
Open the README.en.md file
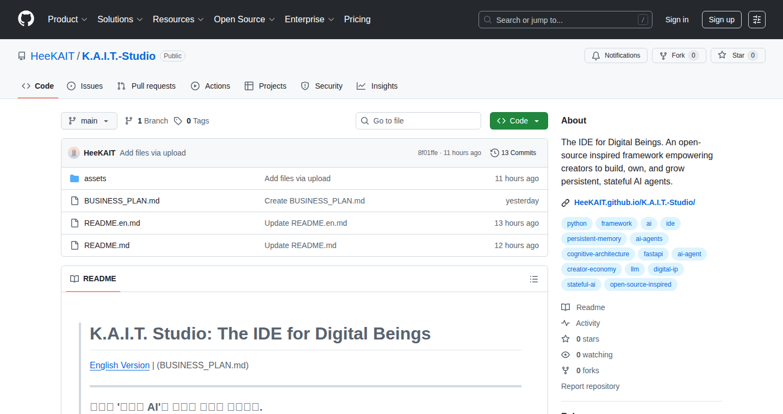click(112, 223)
